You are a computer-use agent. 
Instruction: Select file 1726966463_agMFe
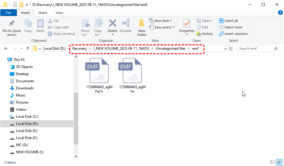(x=132, y=75)
